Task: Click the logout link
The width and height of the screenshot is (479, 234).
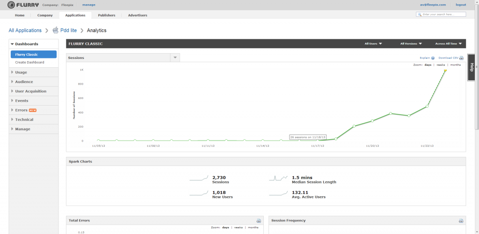Action: click(460, 5)
